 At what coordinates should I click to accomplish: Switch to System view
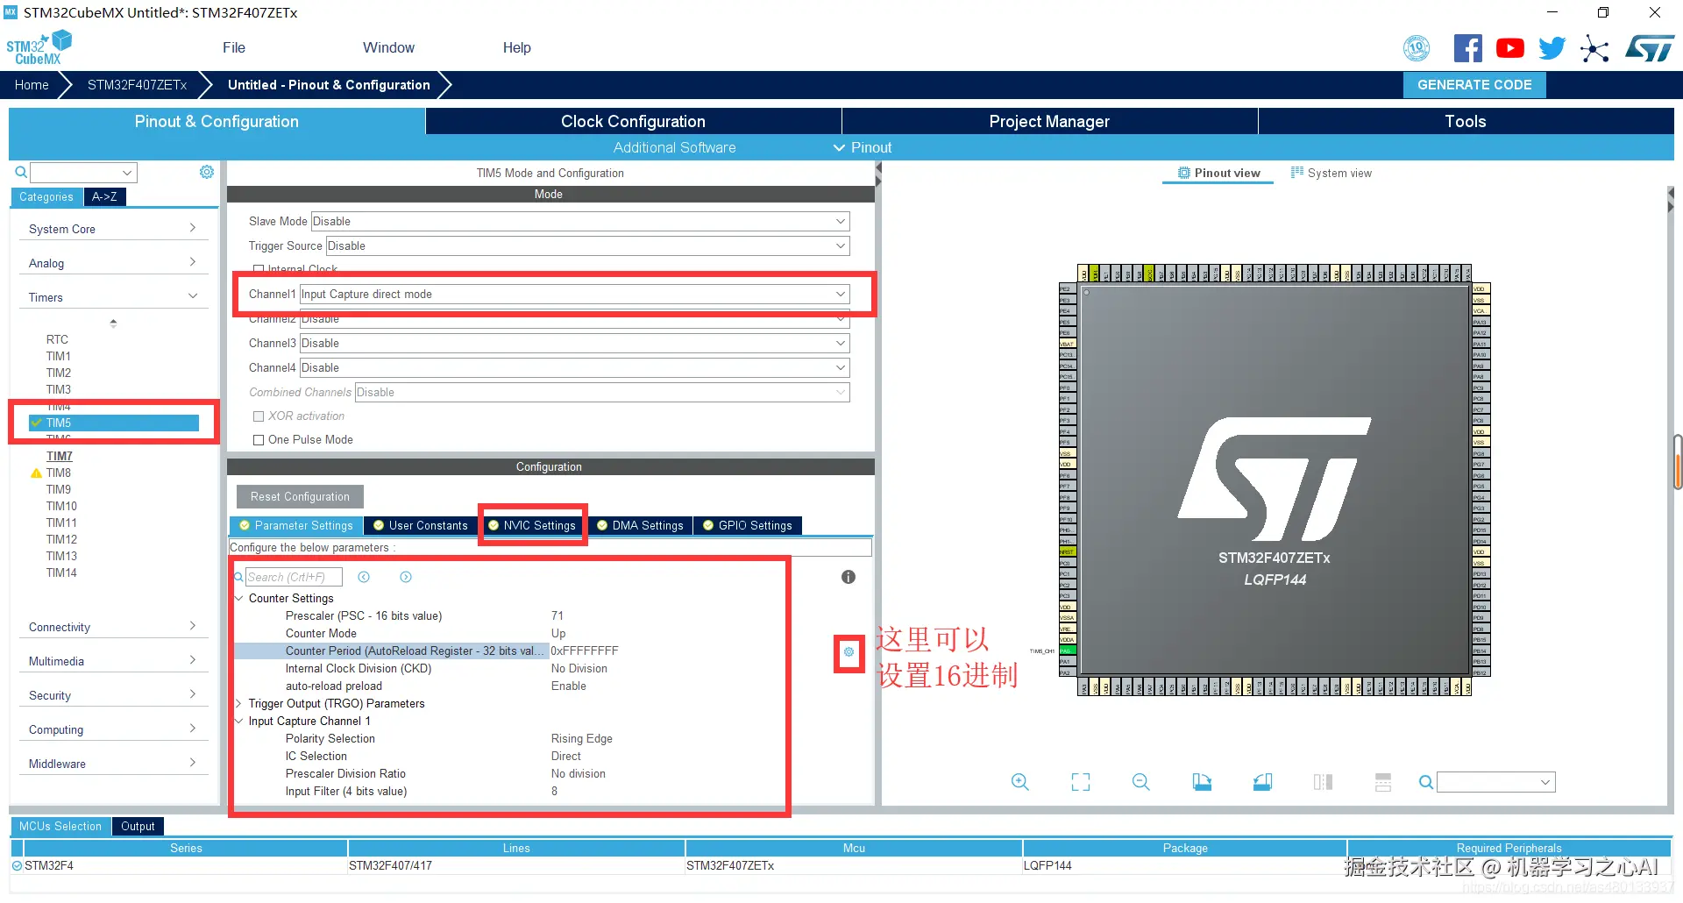[x=1331, y=174]
